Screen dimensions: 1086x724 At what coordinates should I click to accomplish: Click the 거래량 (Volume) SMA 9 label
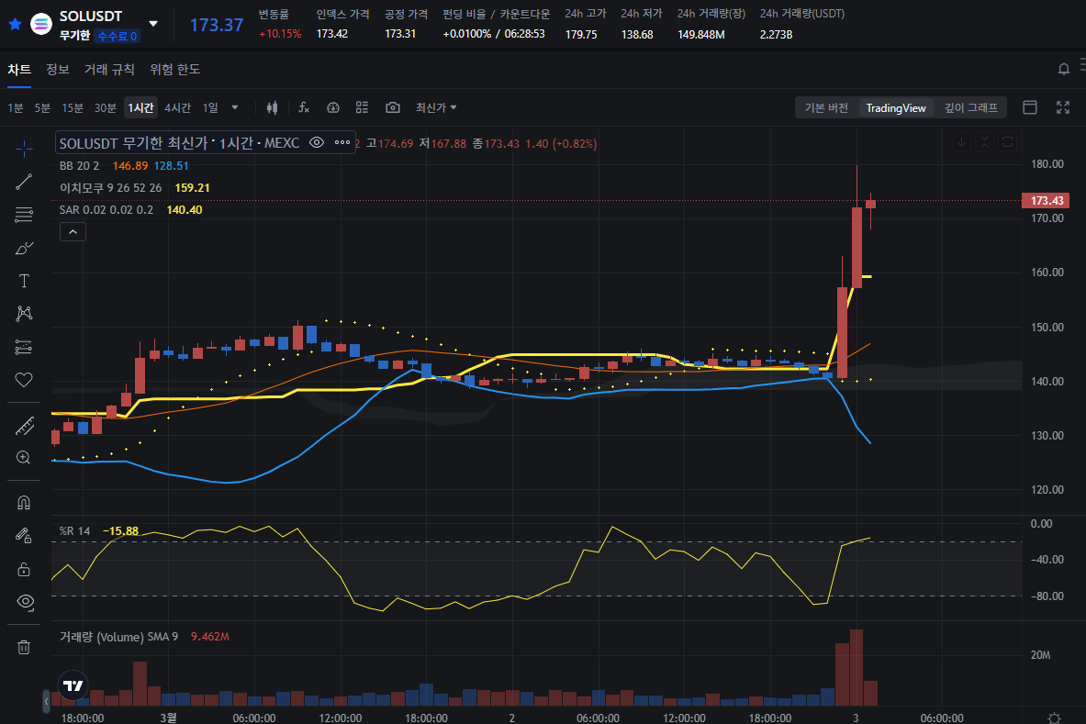pyautogui.click(x=118, y=636)
